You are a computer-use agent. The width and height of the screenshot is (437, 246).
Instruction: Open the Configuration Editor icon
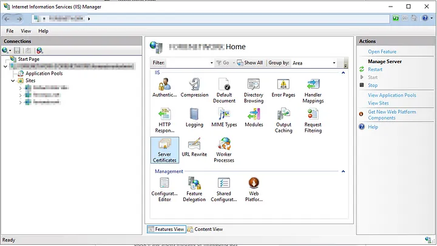click(x=164, y=190)
